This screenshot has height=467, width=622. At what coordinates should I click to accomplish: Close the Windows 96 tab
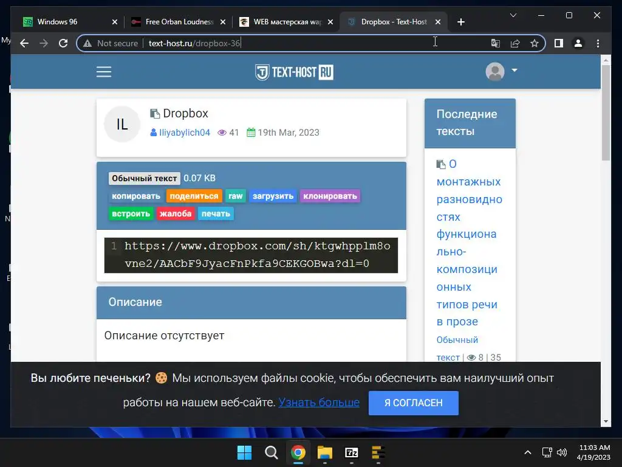click(115, 22)
